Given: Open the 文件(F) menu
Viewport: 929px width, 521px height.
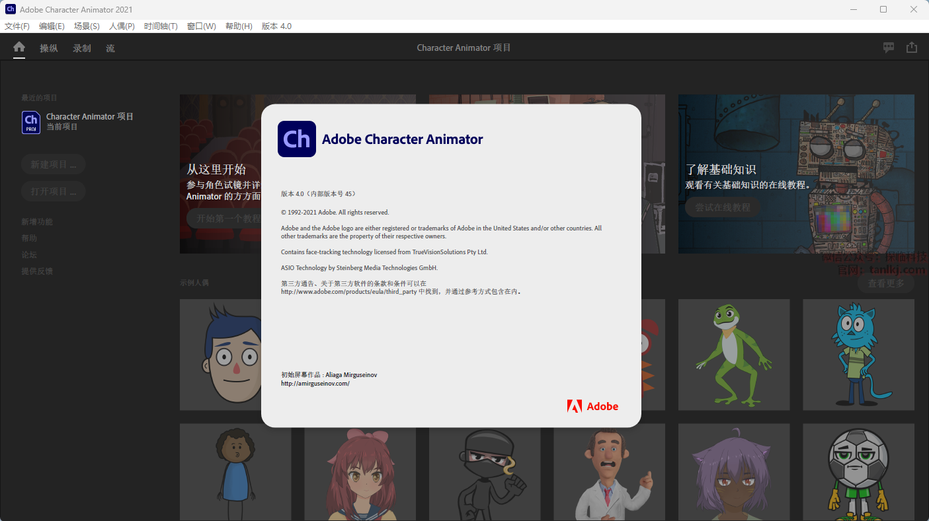Looking at the screenshot, I should click(x=17, y=26).
